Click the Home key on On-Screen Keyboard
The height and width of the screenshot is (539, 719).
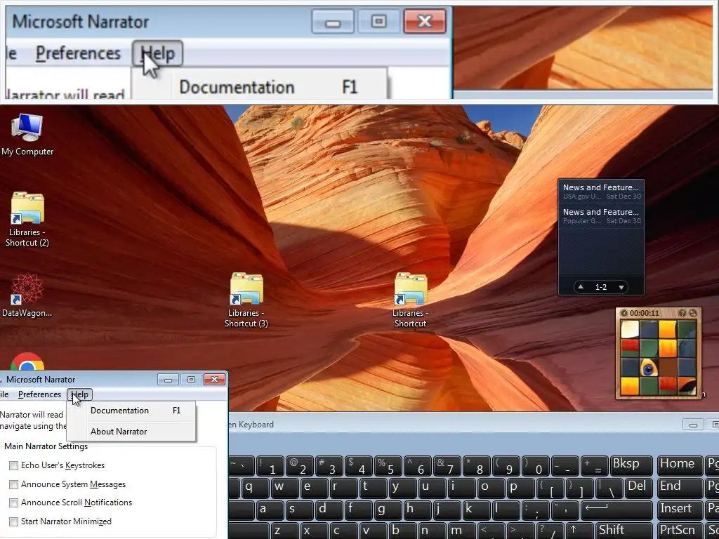click(679, 466)
